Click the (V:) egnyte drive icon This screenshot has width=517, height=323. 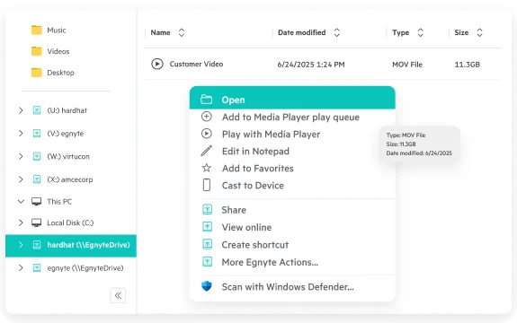[x=37, y=133]
